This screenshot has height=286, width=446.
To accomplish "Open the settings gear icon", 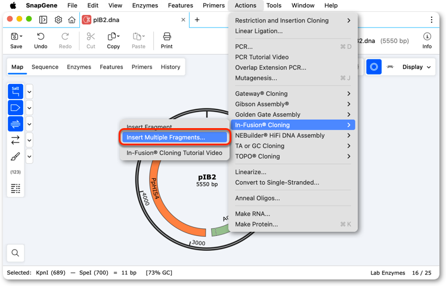I will click(58, 20).
